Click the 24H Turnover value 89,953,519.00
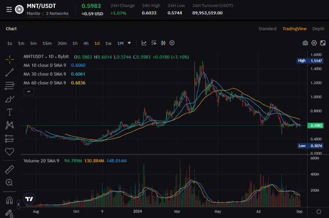329x218 pixels. point(207,13)
